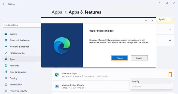
Task: Click the Edge Update date Sun-10-10-21
Action: point(78,88)
